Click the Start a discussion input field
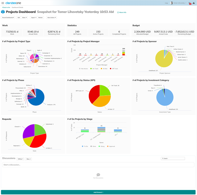Image resolution: width=197 pixels, height=195 pixels. (x=98, y=165)
